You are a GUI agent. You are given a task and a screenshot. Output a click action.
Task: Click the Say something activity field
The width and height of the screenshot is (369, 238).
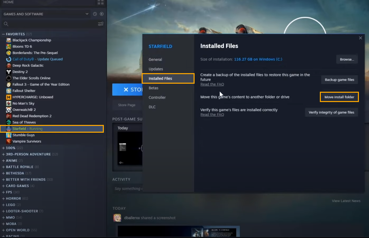[128, 189]
